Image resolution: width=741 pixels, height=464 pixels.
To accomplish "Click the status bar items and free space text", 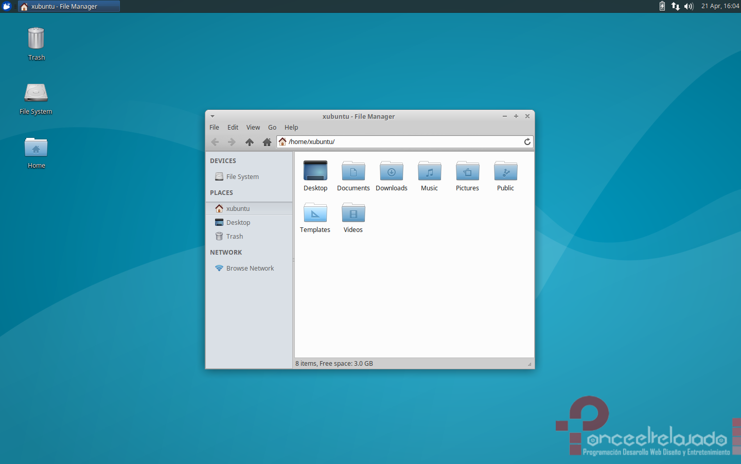I will [334, 363].
